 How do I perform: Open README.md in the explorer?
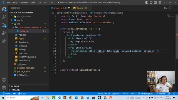coord(28,75)
